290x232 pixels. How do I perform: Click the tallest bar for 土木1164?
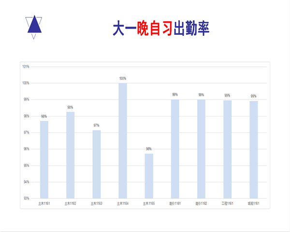tap(123, 140)
